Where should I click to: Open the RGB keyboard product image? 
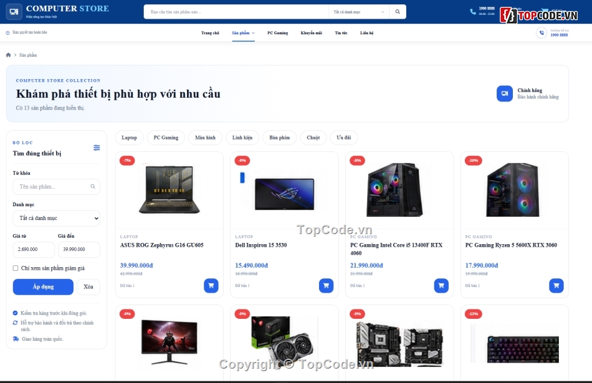(523, 349)
